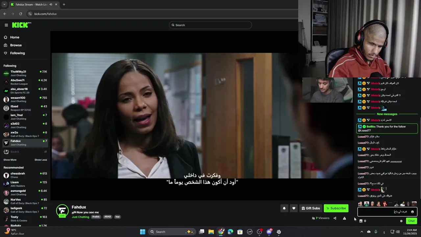Open the Windows Start menu
421x237 pixels.
142,232
